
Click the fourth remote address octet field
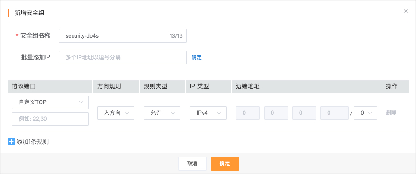pyautogui.click(x=335, y=113)
